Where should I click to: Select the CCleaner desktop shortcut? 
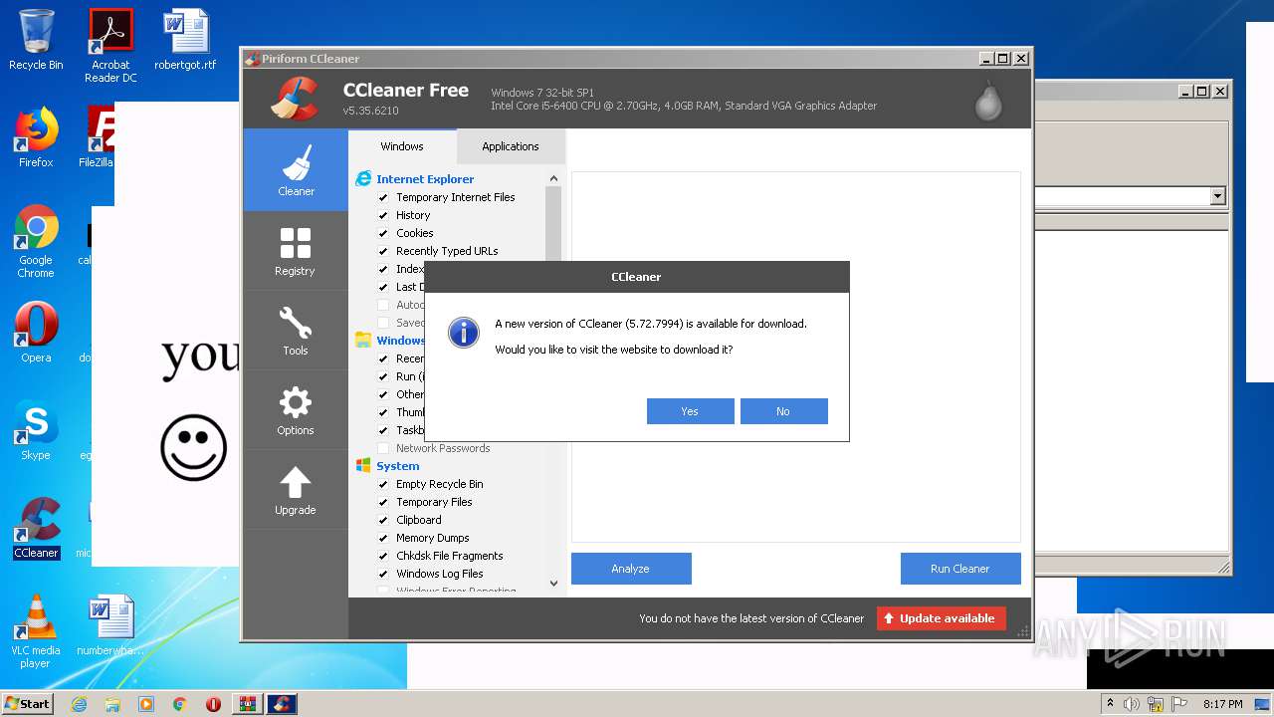[x=36, y=528]
